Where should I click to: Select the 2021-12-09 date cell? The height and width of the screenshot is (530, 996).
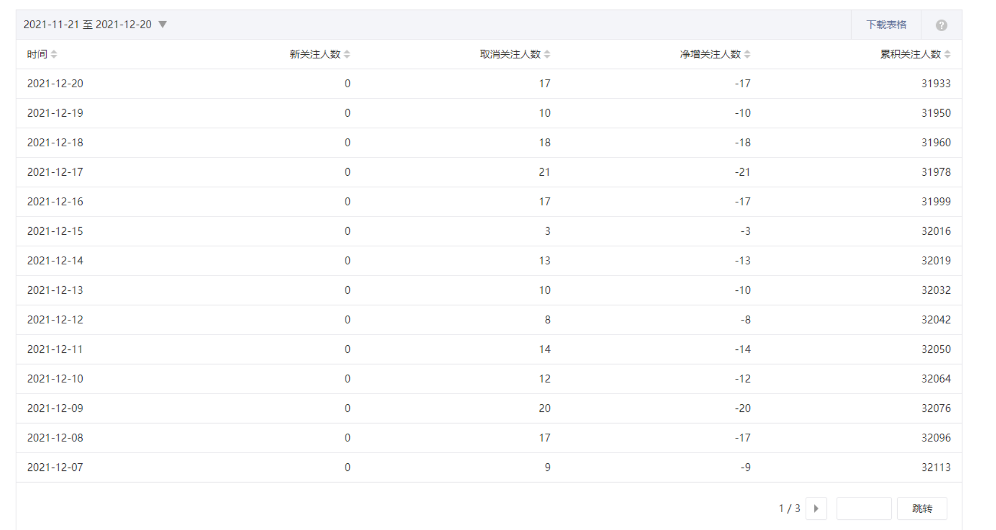pyautogui.click(x=55, y=409)
